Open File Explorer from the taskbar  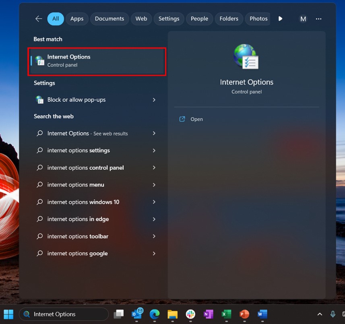(x=172, y=314)
